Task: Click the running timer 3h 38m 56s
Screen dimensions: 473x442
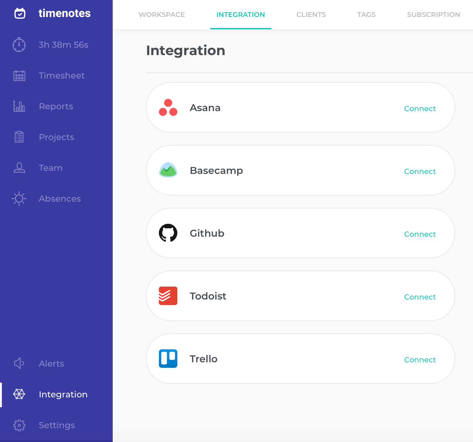Action: point(63,45)
